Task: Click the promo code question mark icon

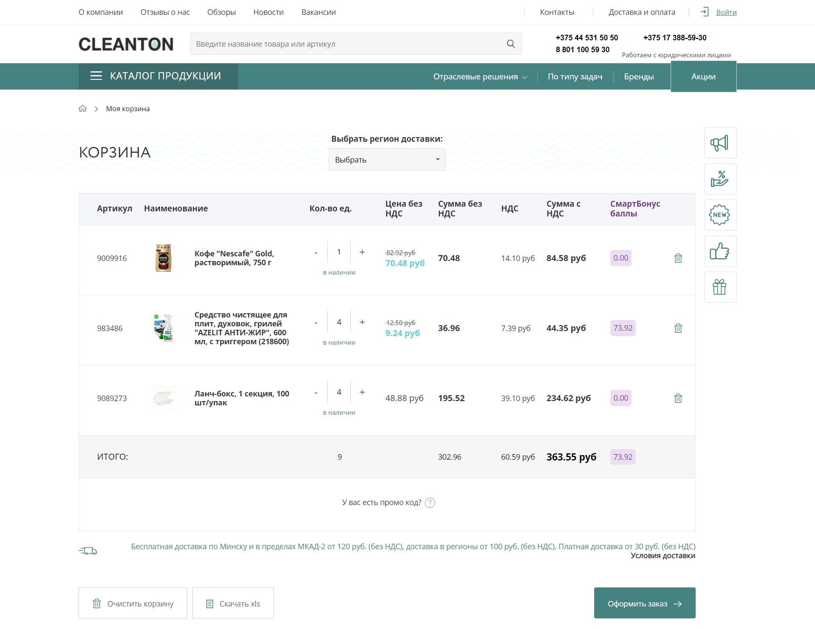Action: (430, 503)
